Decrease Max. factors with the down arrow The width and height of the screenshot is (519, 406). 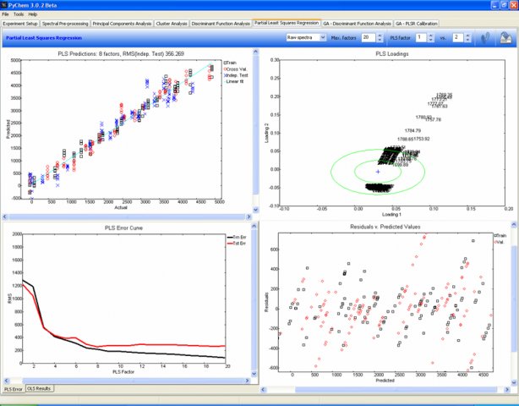pos(380,40)
